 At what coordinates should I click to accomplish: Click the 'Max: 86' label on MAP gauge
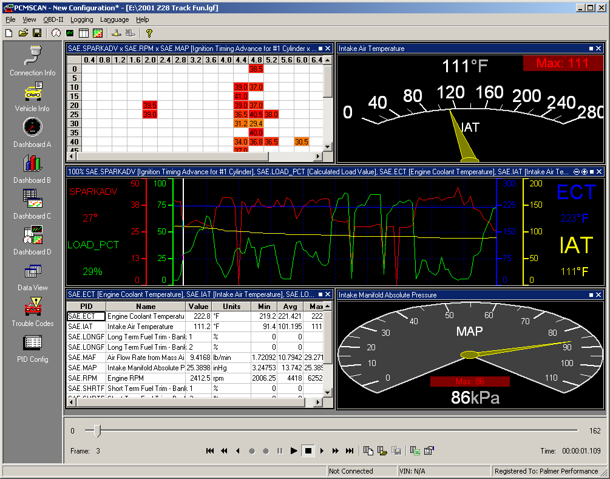coord(470,381)
